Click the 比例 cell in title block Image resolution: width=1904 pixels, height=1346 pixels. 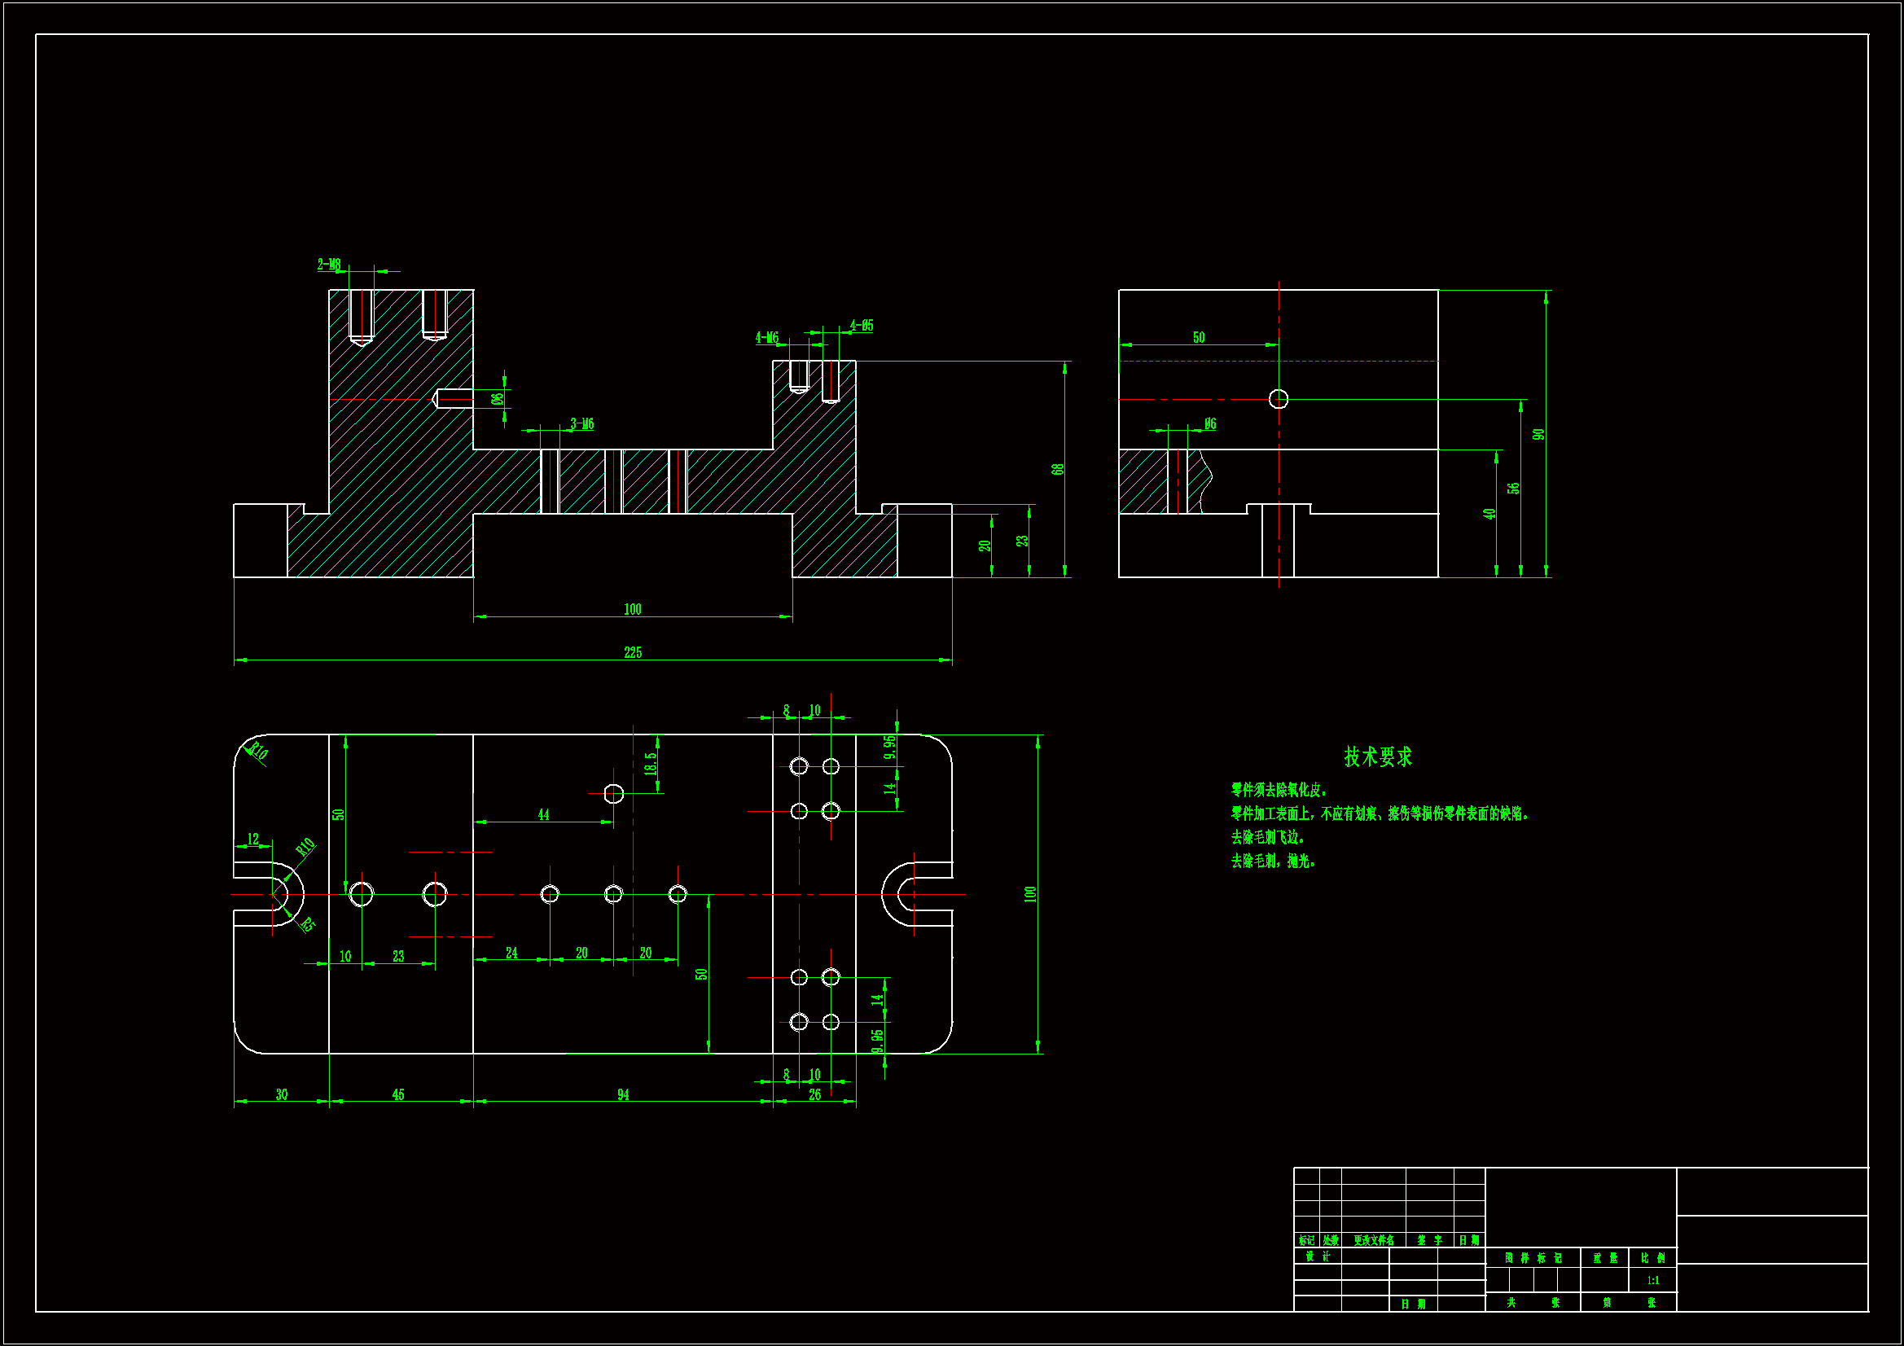(1652, 1258)
